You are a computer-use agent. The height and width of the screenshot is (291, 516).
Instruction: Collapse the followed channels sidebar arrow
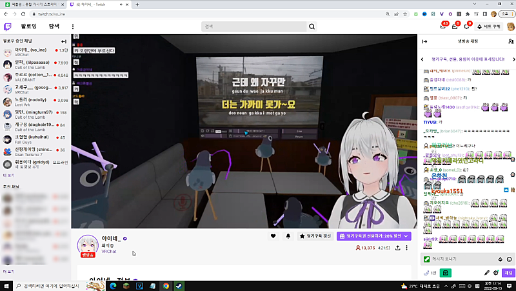(x=64, y=41)
